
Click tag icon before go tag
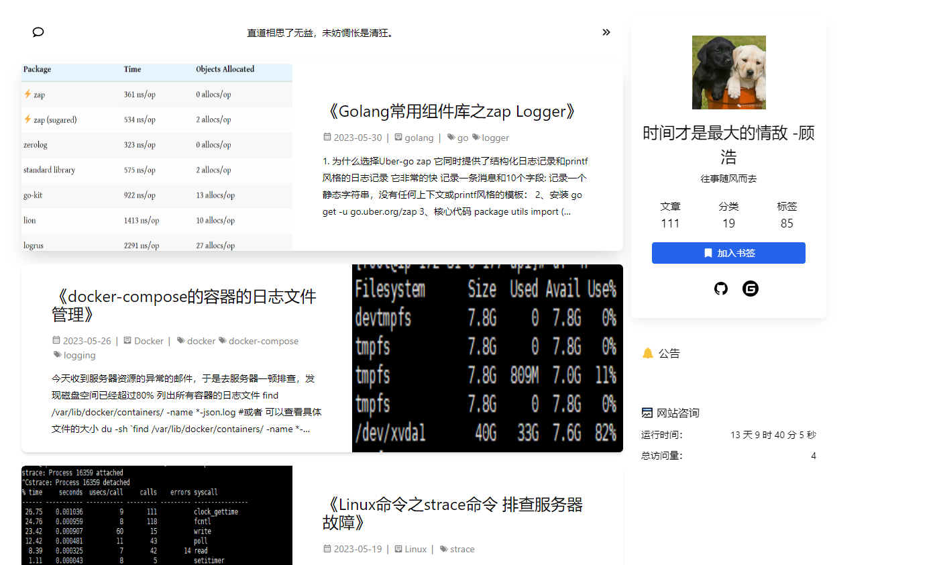pos(451,137)
